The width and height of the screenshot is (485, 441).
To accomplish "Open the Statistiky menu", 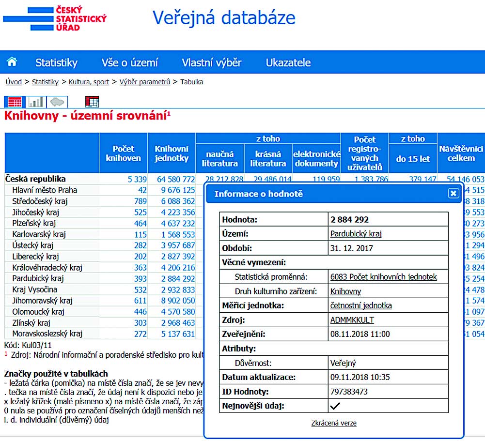I will 56,62.
